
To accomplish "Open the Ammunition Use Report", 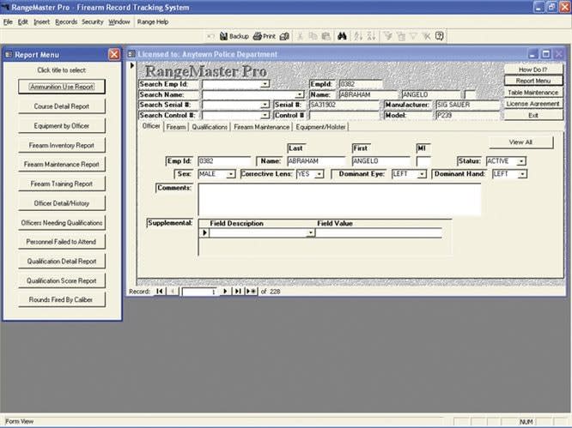I will [62, 87].
